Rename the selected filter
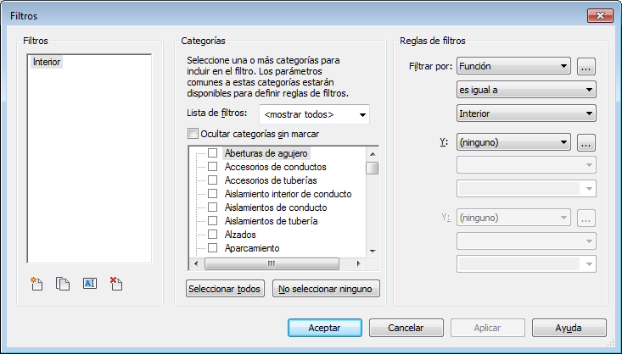 pyautogui.click(x=90, y=285)
